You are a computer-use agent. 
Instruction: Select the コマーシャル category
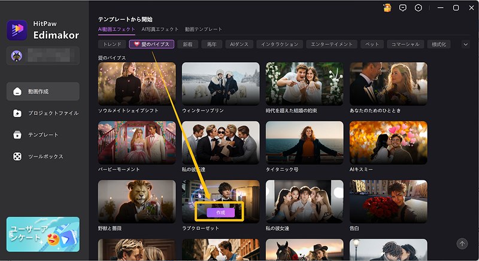(x=405, y=44)
